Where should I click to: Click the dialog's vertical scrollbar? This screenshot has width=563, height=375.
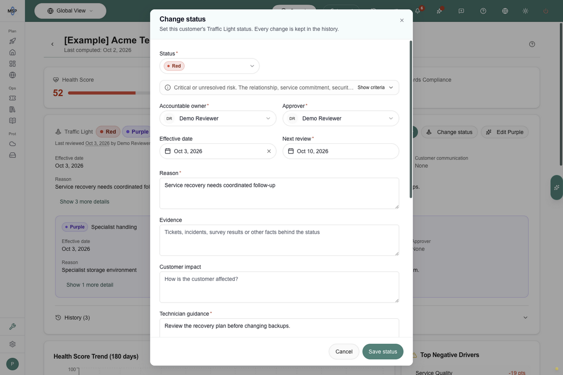411,119
